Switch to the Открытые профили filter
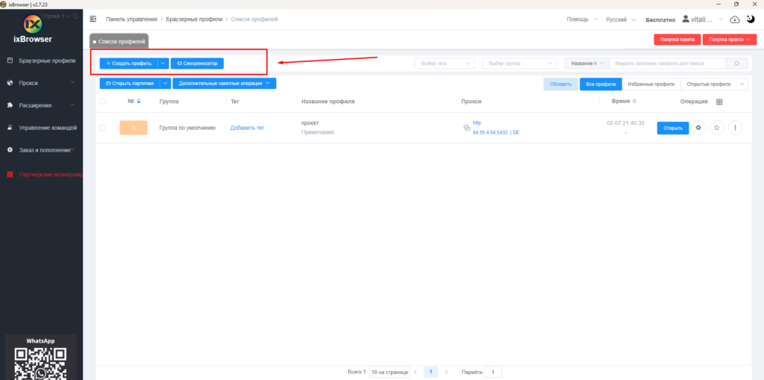 click(709, 84)
